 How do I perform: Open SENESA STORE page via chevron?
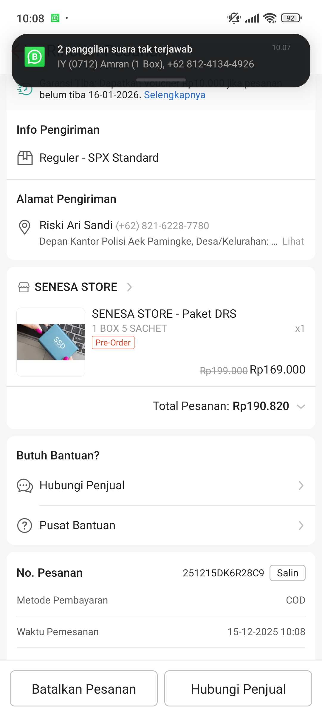click(x=129, y=287)
